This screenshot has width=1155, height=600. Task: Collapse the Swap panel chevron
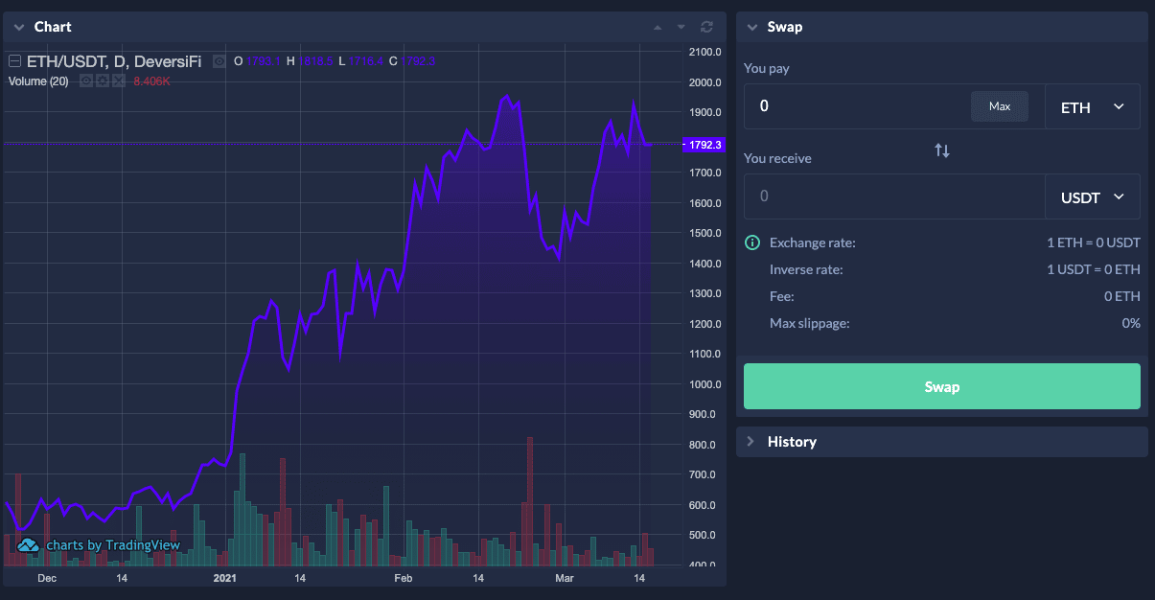[752, 27]
